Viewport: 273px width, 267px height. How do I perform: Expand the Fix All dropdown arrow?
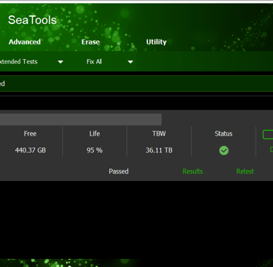(x=130, y=62)
